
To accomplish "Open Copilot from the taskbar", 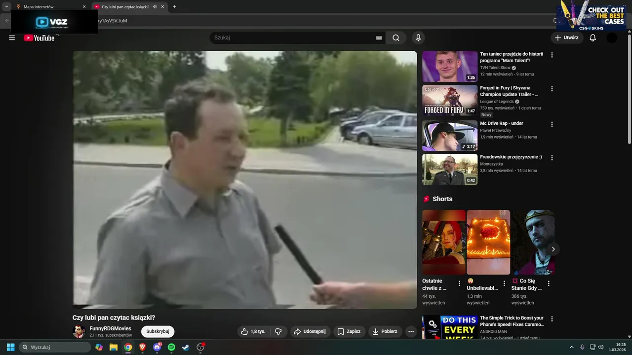I will 99,347.
